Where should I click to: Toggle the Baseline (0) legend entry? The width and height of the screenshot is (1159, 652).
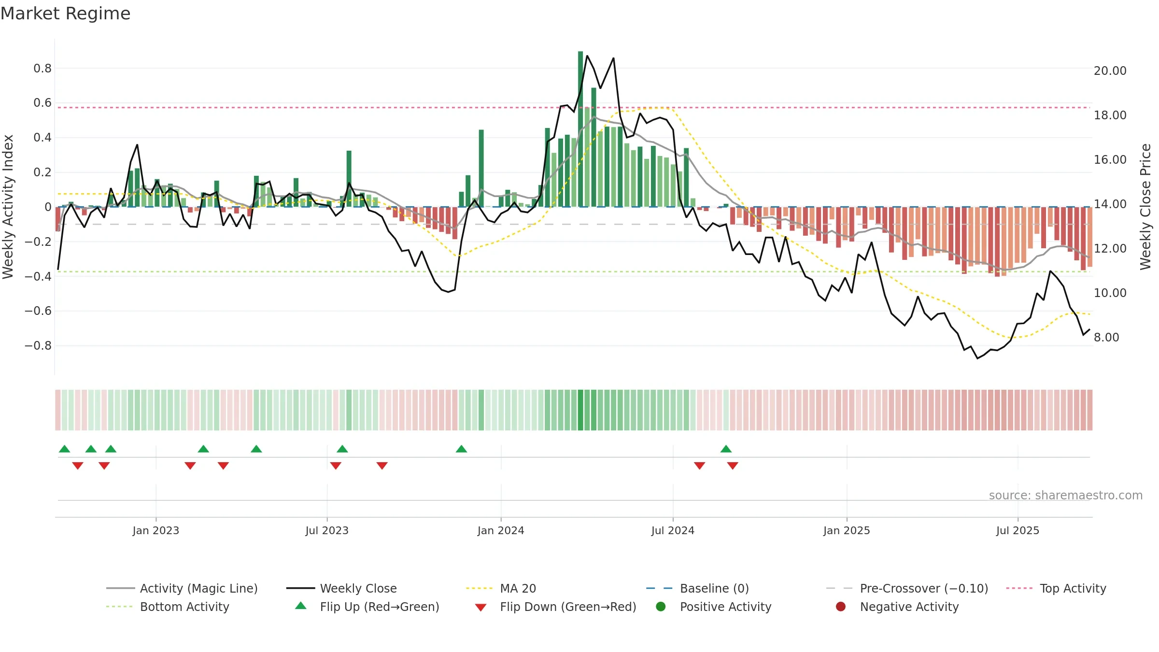coord(697,588)
